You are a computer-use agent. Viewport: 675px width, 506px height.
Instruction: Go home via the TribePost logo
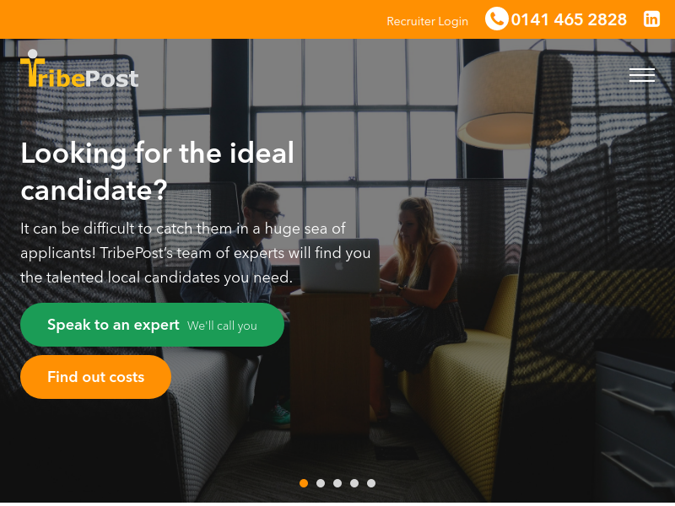click(x=79, y=69)
